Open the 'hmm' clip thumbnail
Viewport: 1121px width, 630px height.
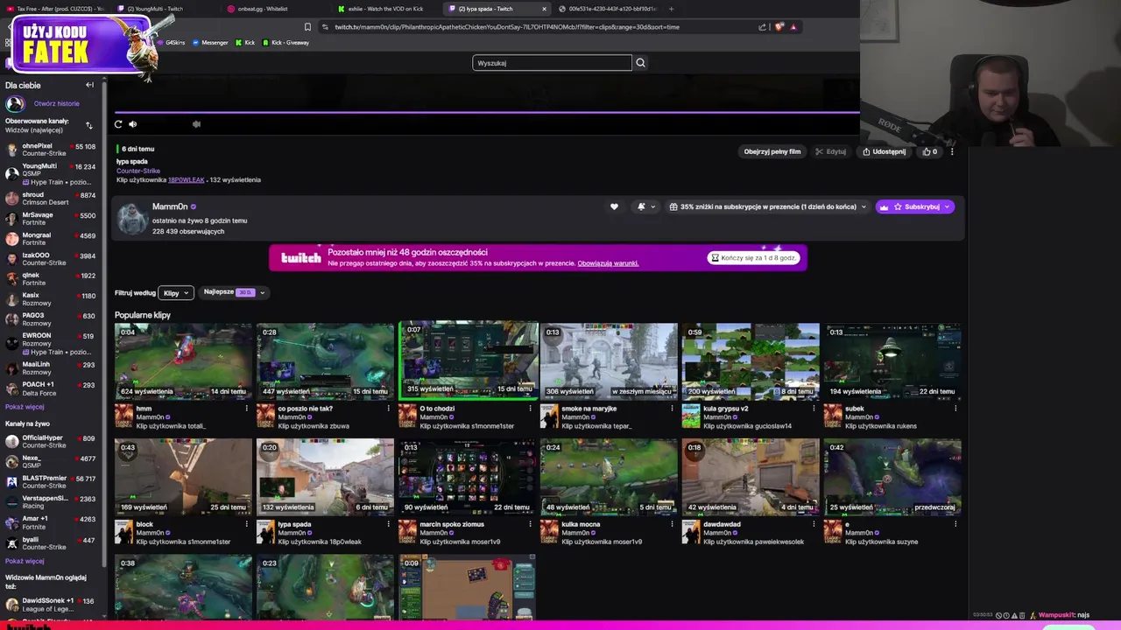(183, 361)
